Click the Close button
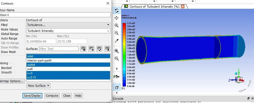 pyautogui.click(x=67, y=96)
